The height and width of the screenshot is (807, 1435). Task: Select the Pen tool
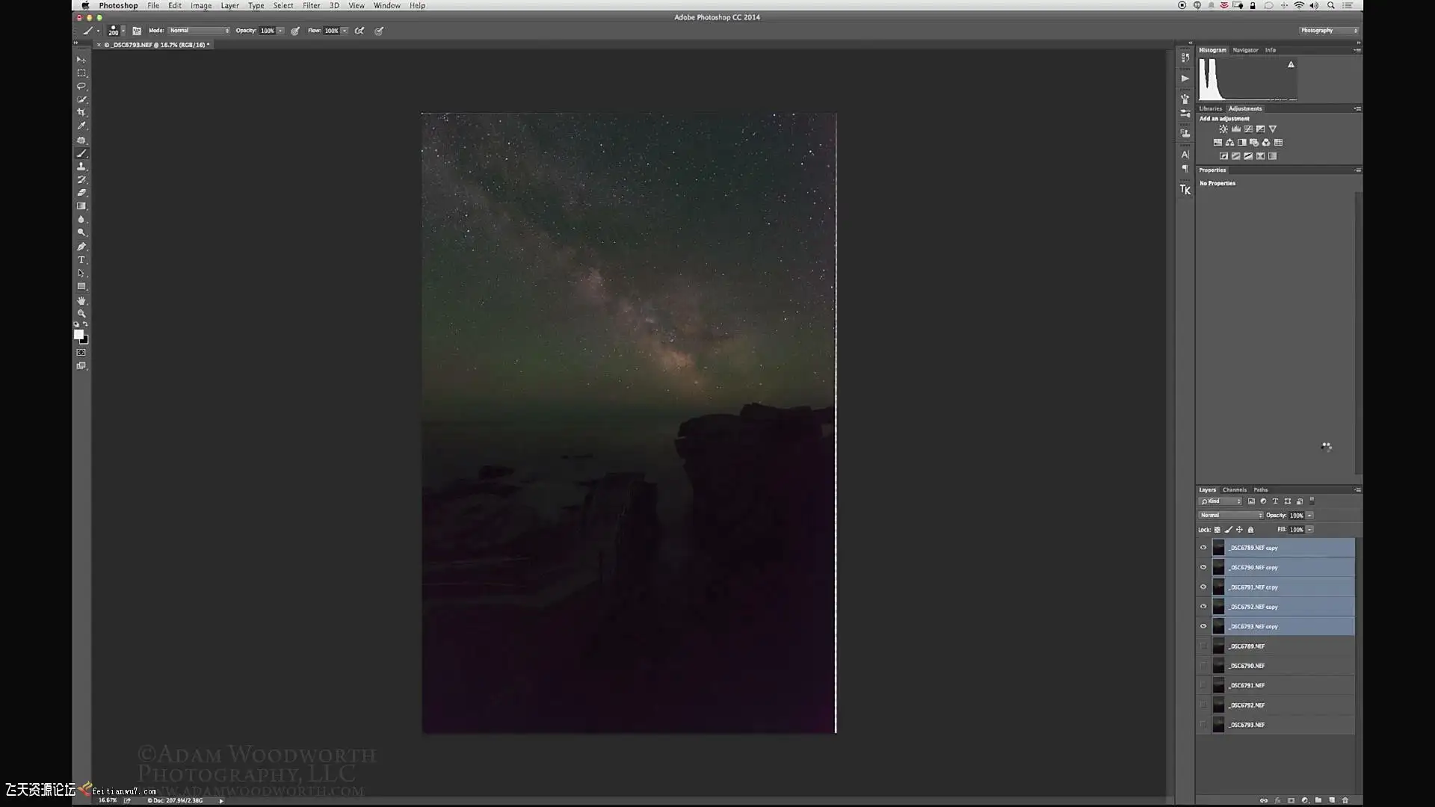pos(81,247)
